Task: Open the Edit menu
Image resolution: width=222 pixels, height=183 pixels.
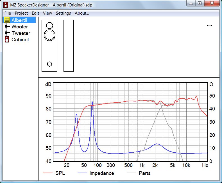Action: [35, 13]
